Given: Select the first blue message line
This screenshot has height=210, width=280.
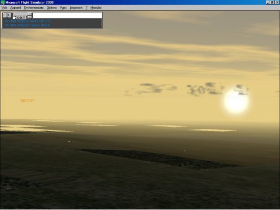Looking at the screenshot, I should [27, 21].
